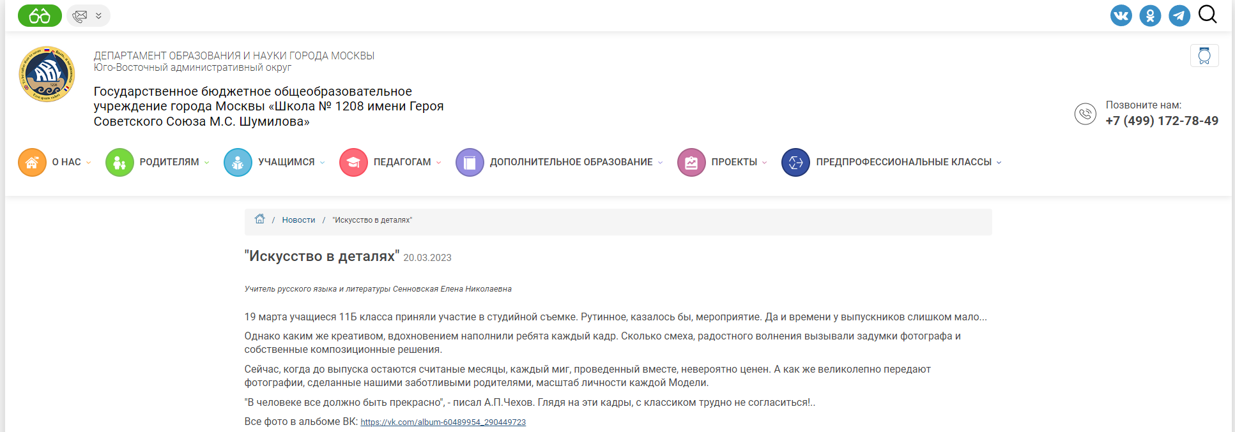Open the РОДИТЕЛЯМ menu

(x=169, y=162)
